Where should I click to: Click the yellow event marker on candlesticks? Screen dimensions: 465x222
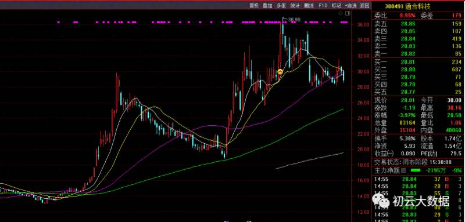(280, 72)
